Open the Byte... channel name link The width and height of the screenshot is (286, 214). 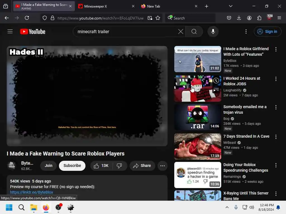[27, 163]
